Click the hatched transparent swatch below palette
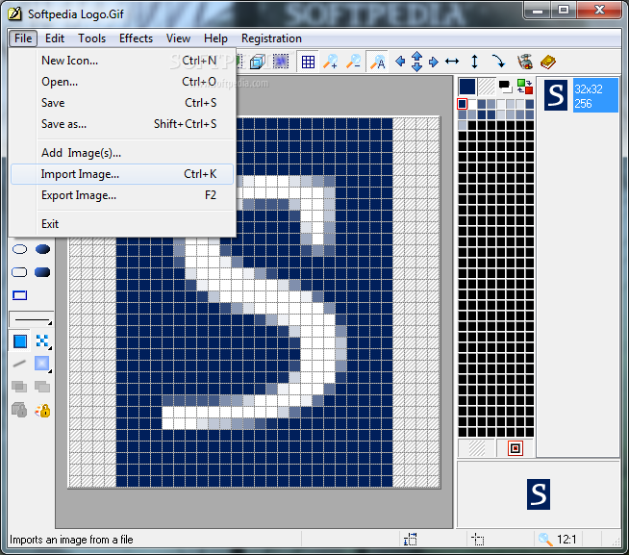The width and height of the screenshot is (629, 555). [477, 448]
